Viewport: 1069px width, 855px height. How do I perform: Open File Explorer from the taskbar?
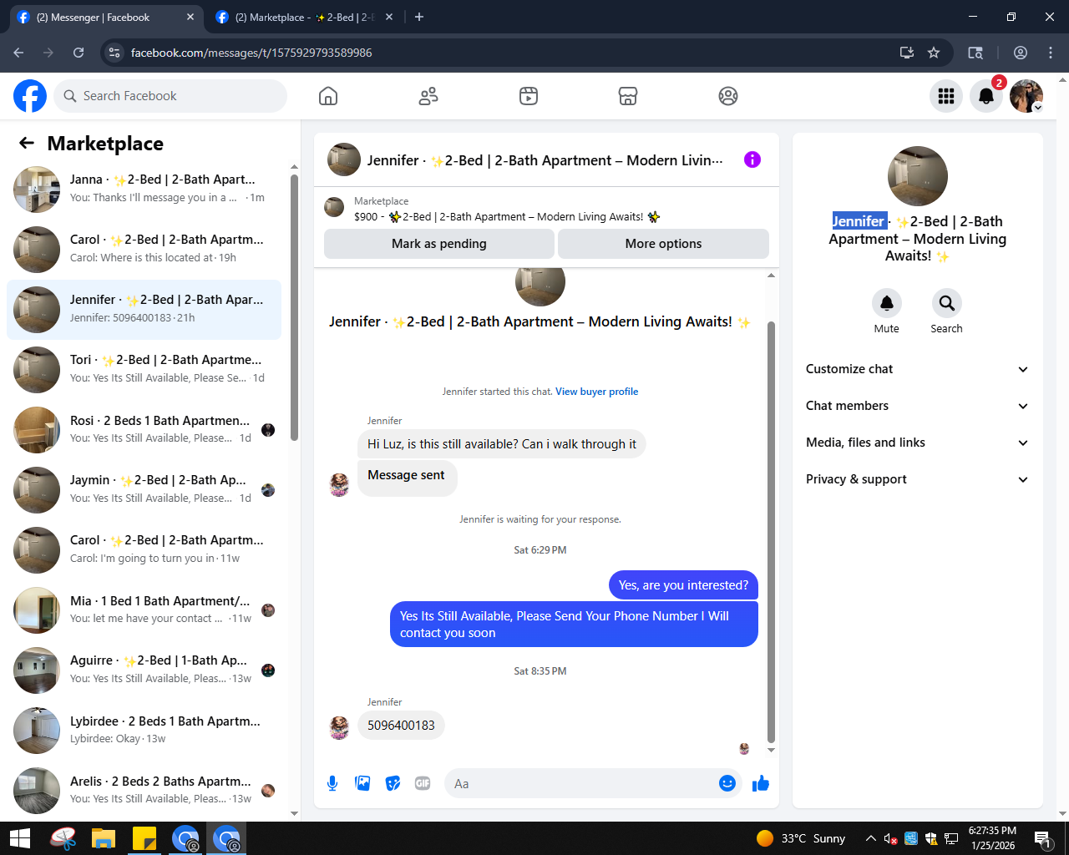click(104, 838)
